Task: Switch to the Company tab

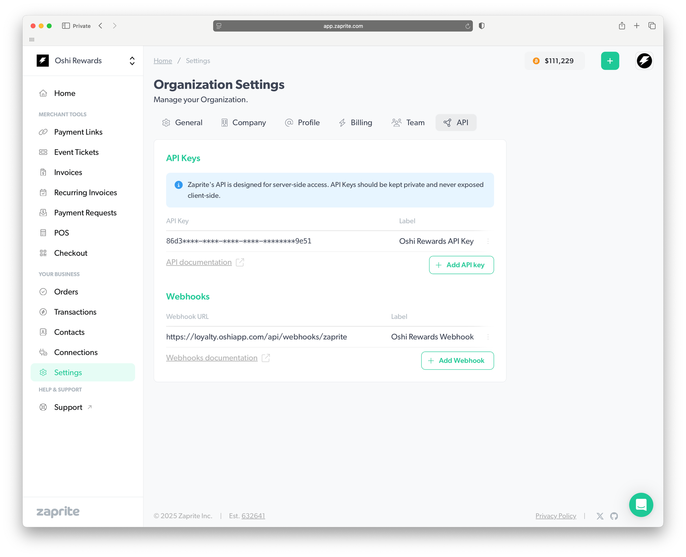Action: click(243, 123)
